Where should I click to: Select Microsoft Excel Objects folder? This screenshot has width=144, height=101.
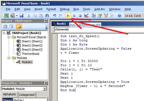31,37
